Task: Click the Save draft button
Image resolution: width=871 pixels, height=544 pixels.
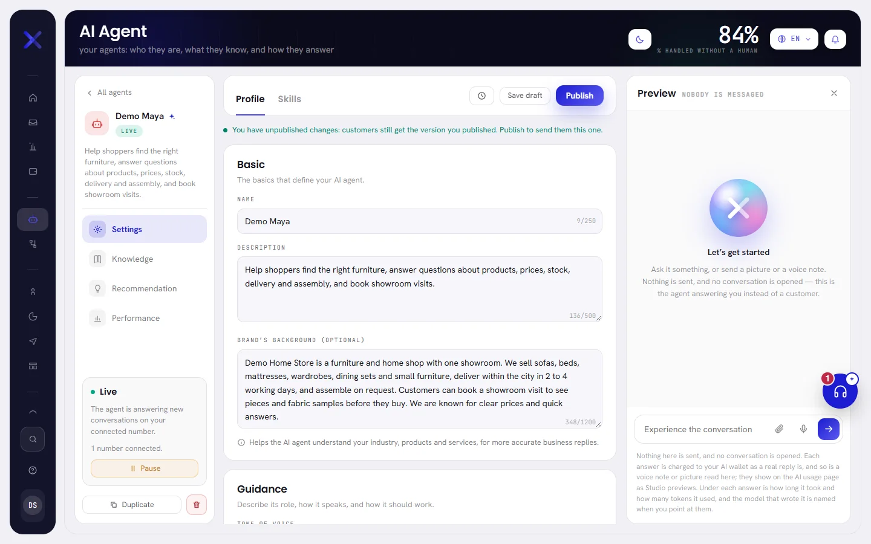Action: click(x=525, y=96)
